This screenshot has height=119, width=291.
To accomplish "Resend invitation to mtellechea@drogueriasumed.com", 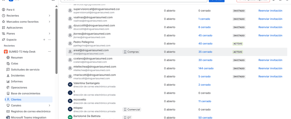I will click(x=270, y=68).
